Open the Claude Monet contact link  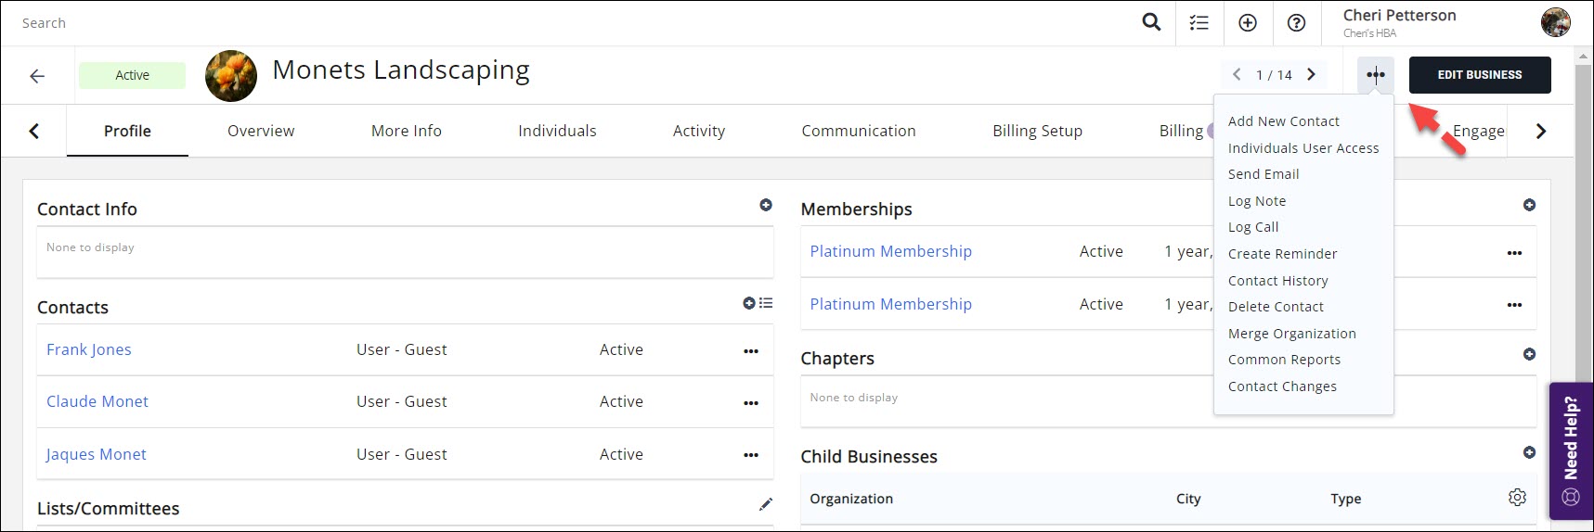click(97, 401)
